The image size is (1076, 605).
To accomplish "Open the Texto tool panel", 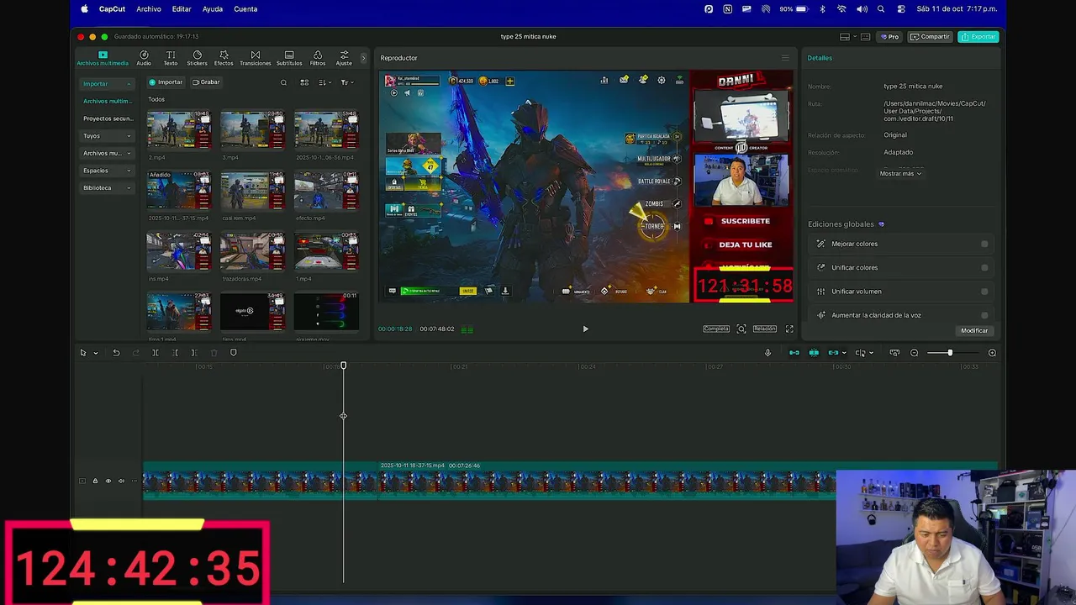I will (171, 58).
